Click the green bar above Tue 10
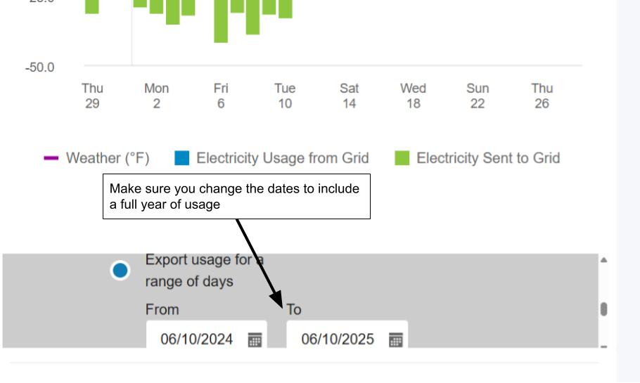 click(x=286, y=9)
